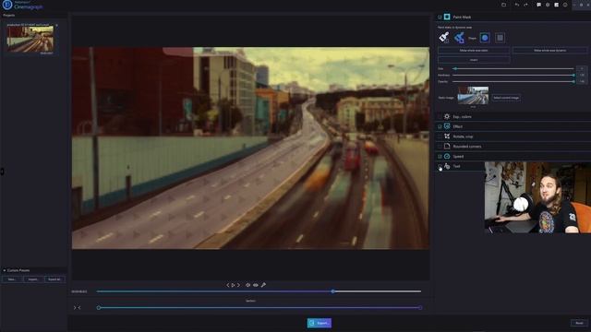Image resolution: width=591 pixels, height=332 pixels.
Task: Choose the square brush shape
Action: tap(500, 38)
